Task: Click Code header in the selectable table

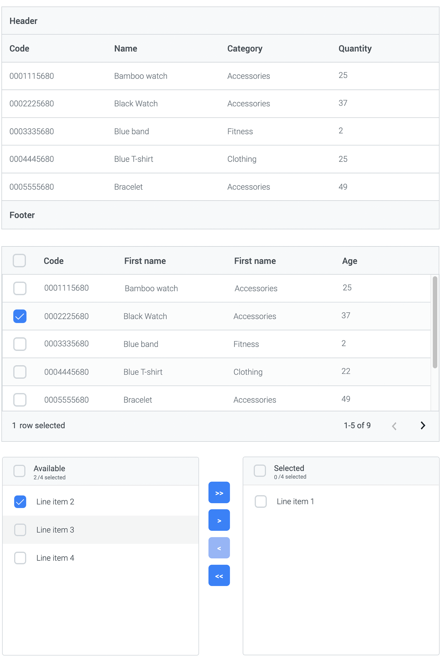Action: point(54,261)
